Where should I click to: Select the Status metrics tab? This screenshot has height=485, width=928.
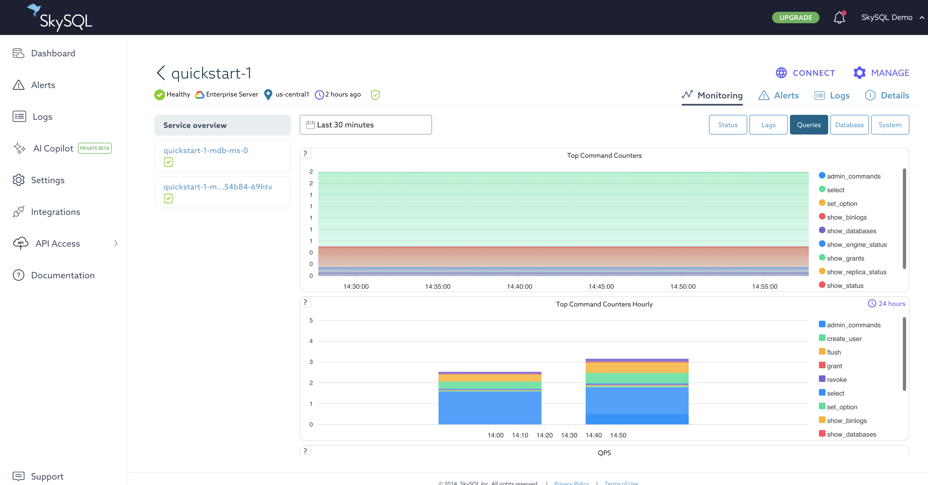(x=728, y=125)
